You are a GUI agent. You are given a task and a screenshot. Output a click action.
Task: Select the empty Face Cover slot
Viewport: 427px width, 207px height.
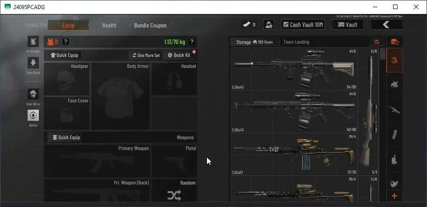(x=67, y=113)
